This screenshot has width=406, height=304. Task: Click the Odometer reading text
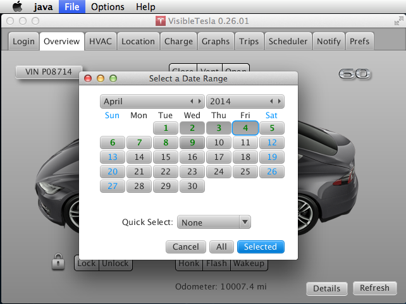pyautogui.click(x=221, y=287)
